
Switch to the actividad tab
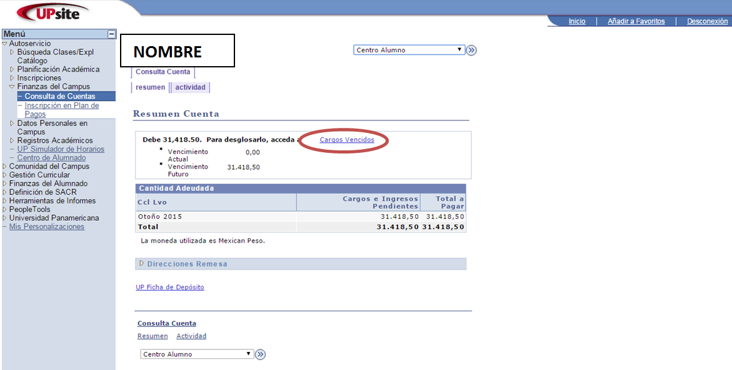[x=190, y=87]
